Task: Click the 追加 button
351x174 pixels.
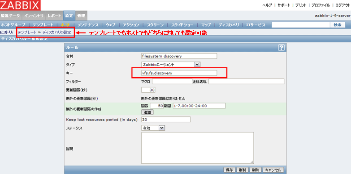Action: [x=147, y=112]
